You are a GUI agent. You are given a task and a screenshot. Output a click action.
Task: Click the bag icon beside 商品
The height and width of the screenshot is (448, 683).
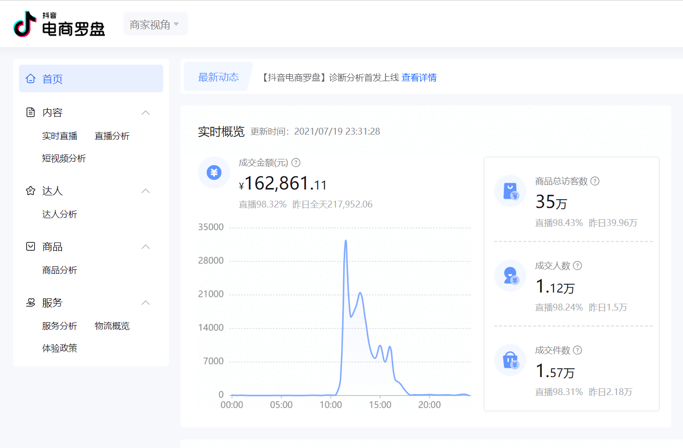[31, 246]
